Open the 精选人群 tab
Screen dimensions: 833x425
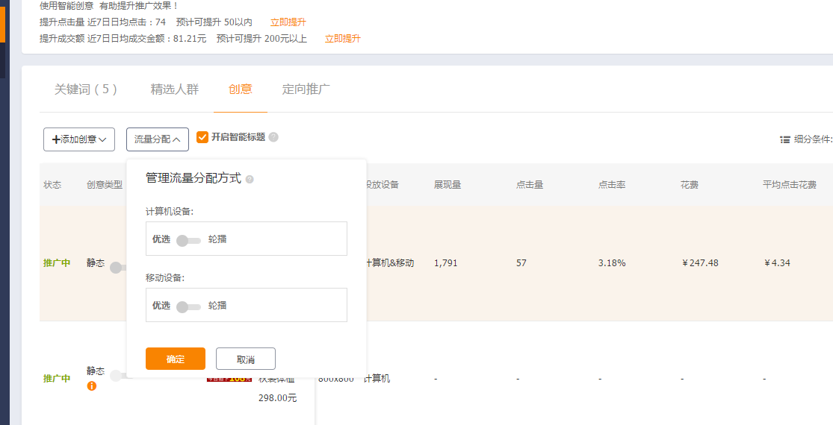(x=175, y=89)
